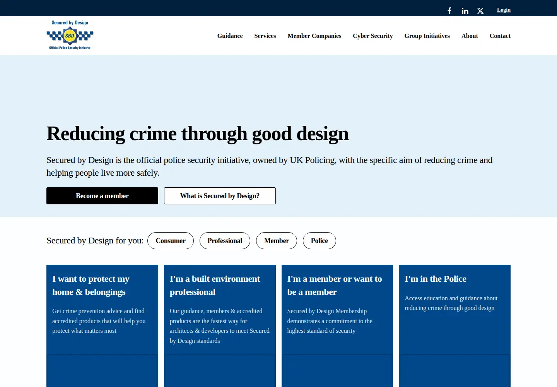Screen dimensions: 557x387
Task: Open the Contact page link
Action: point(500,36)
